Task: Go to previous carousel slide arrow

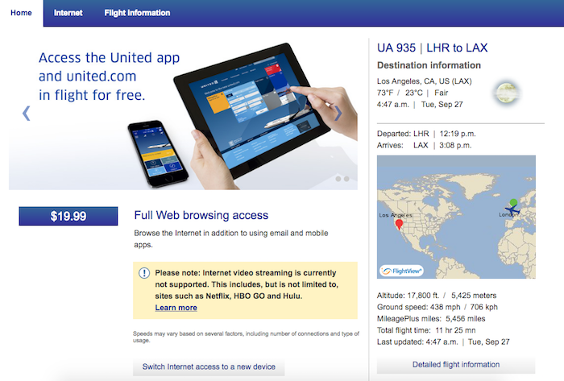Action: click(27, 114)
